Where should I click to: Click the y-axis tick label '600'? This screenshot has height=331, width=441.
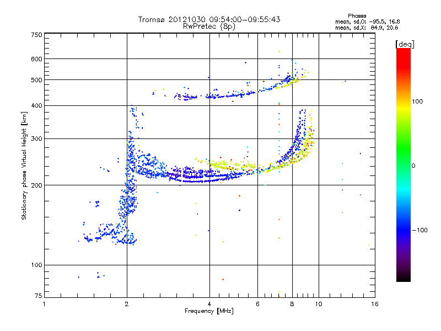point(36,59)
